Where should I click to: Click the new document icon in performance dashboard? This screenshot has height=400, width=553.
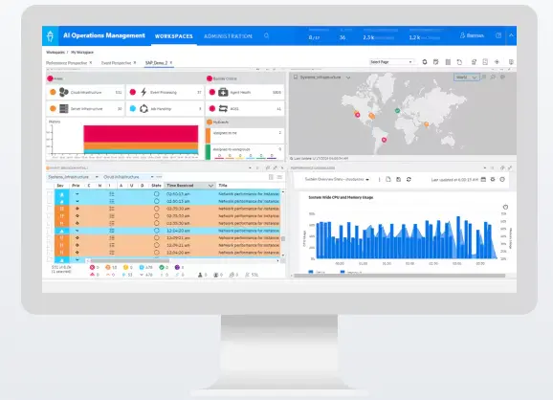[x=388, y=180]
